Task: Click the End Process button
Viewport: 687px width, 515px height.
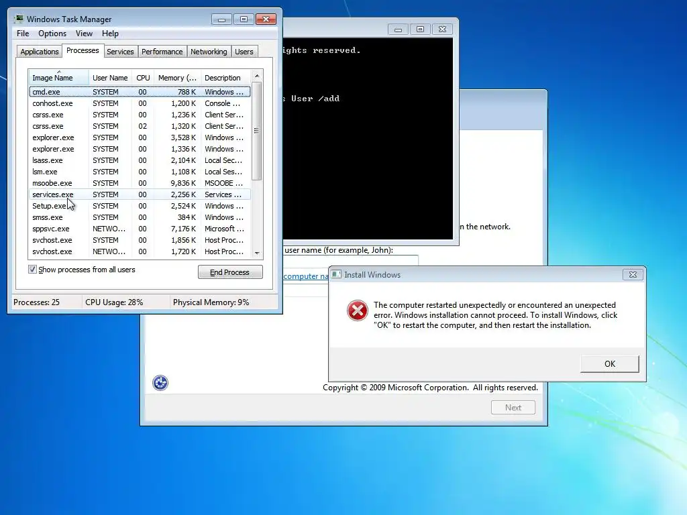Action: (230, 272)
